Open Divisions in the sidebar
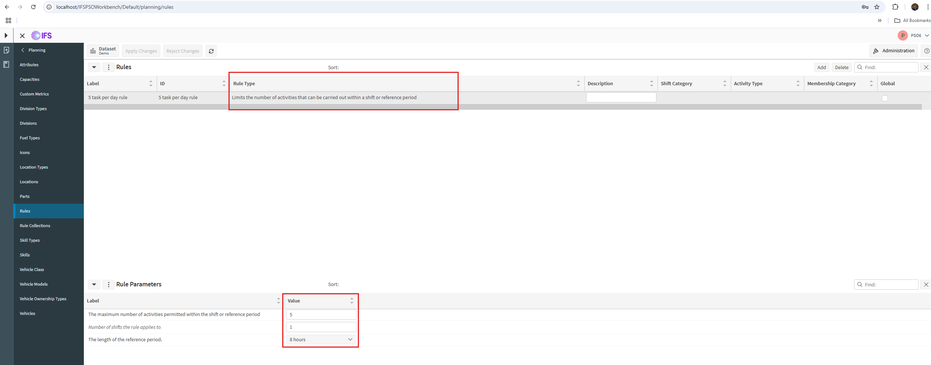 tap(49, 123)
